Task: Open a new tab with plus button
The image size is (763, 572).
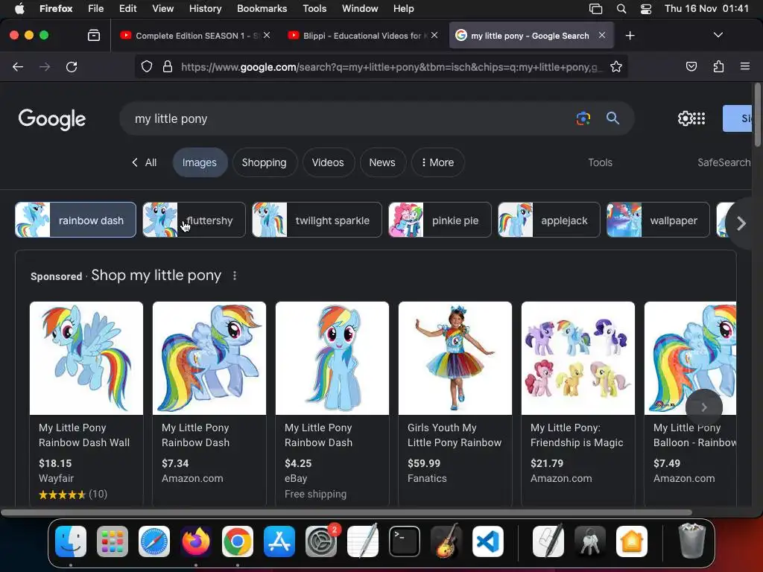Action: tap(630, 36)
